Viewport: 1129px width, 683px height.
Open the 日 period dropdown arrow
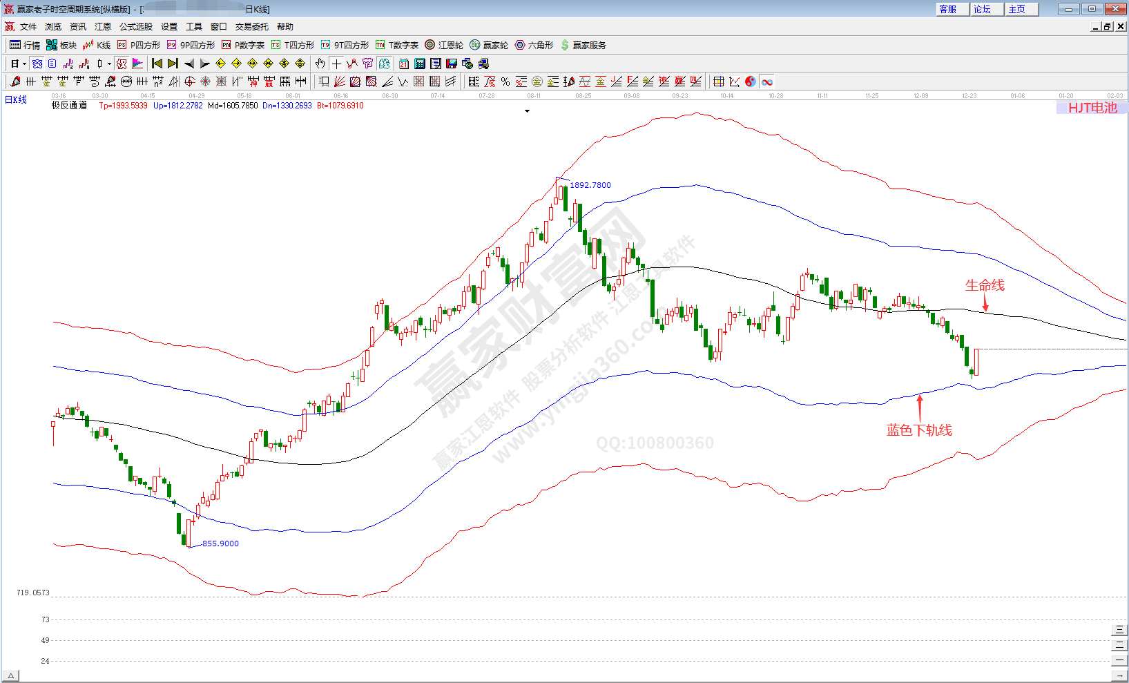tap(23, 64)
